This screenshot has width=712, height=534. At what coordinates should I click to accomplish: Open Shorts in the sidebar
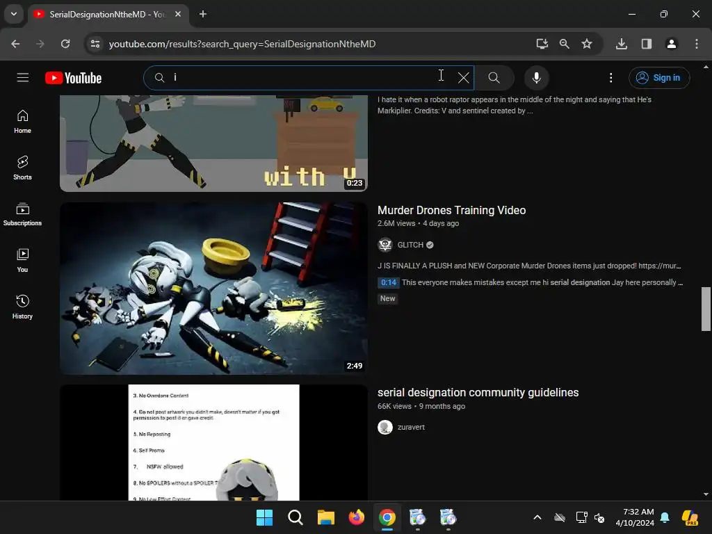[22, 168]
